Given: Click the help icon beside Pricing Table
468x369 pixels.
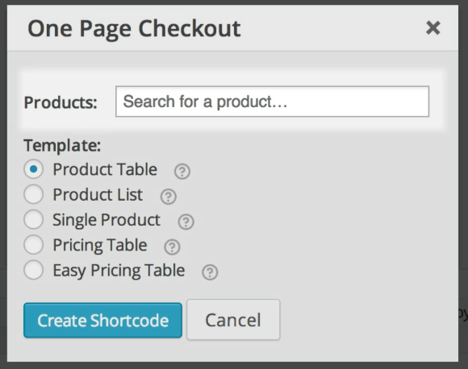Looking at the screenshot, I should click(x=172, y=247).
